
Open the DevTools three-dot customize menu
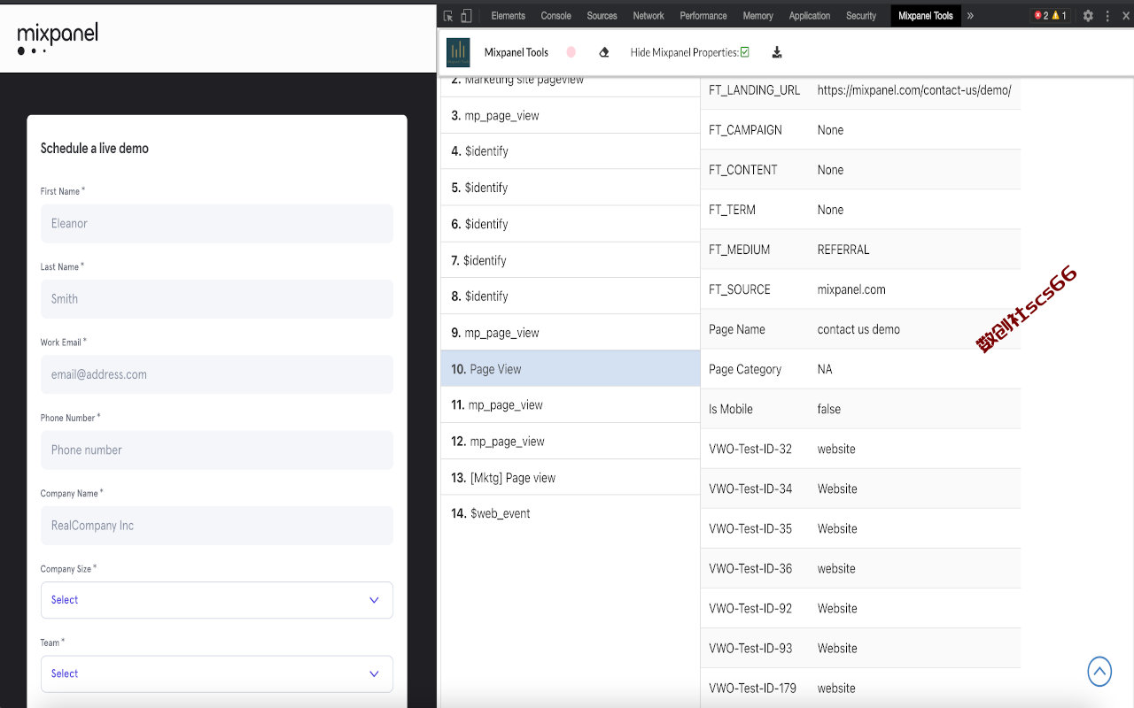(x=1107, y=16)
